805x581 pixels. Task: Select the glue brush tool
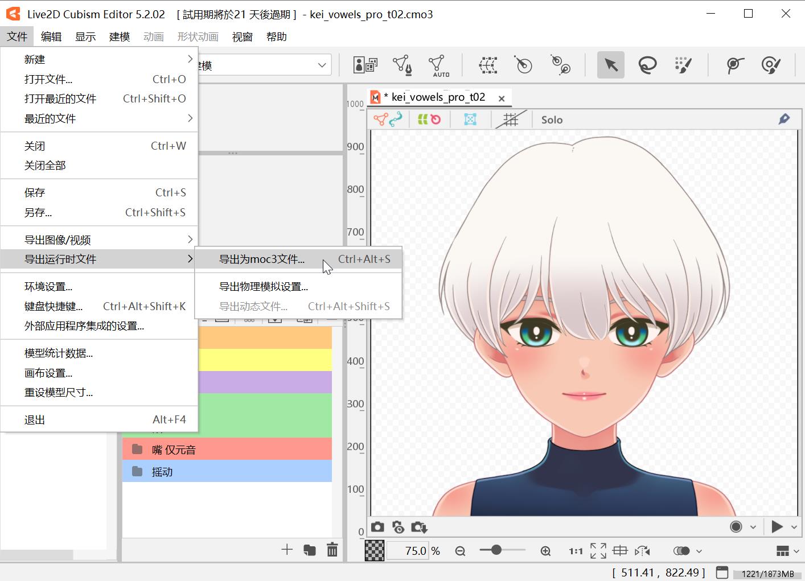pyautogui.click(x=771, y=65)
